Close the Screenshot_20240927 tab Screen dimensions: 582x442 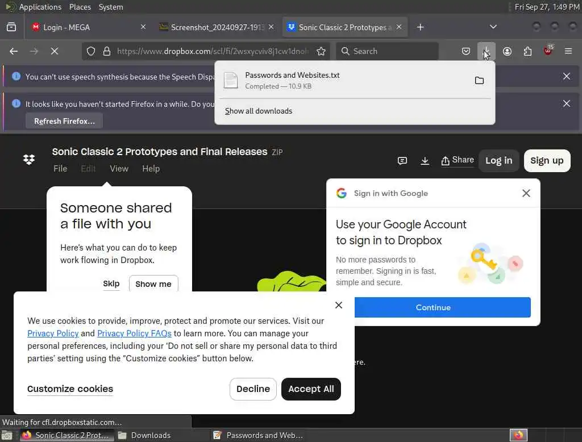[271, 27]
